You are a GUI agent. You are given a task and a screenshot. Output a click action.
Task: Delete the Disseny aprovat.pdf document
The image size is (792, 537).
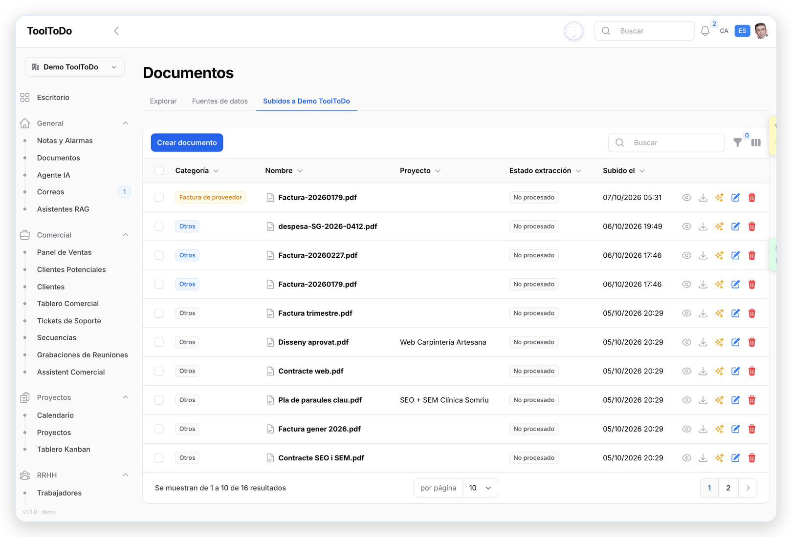752,342
